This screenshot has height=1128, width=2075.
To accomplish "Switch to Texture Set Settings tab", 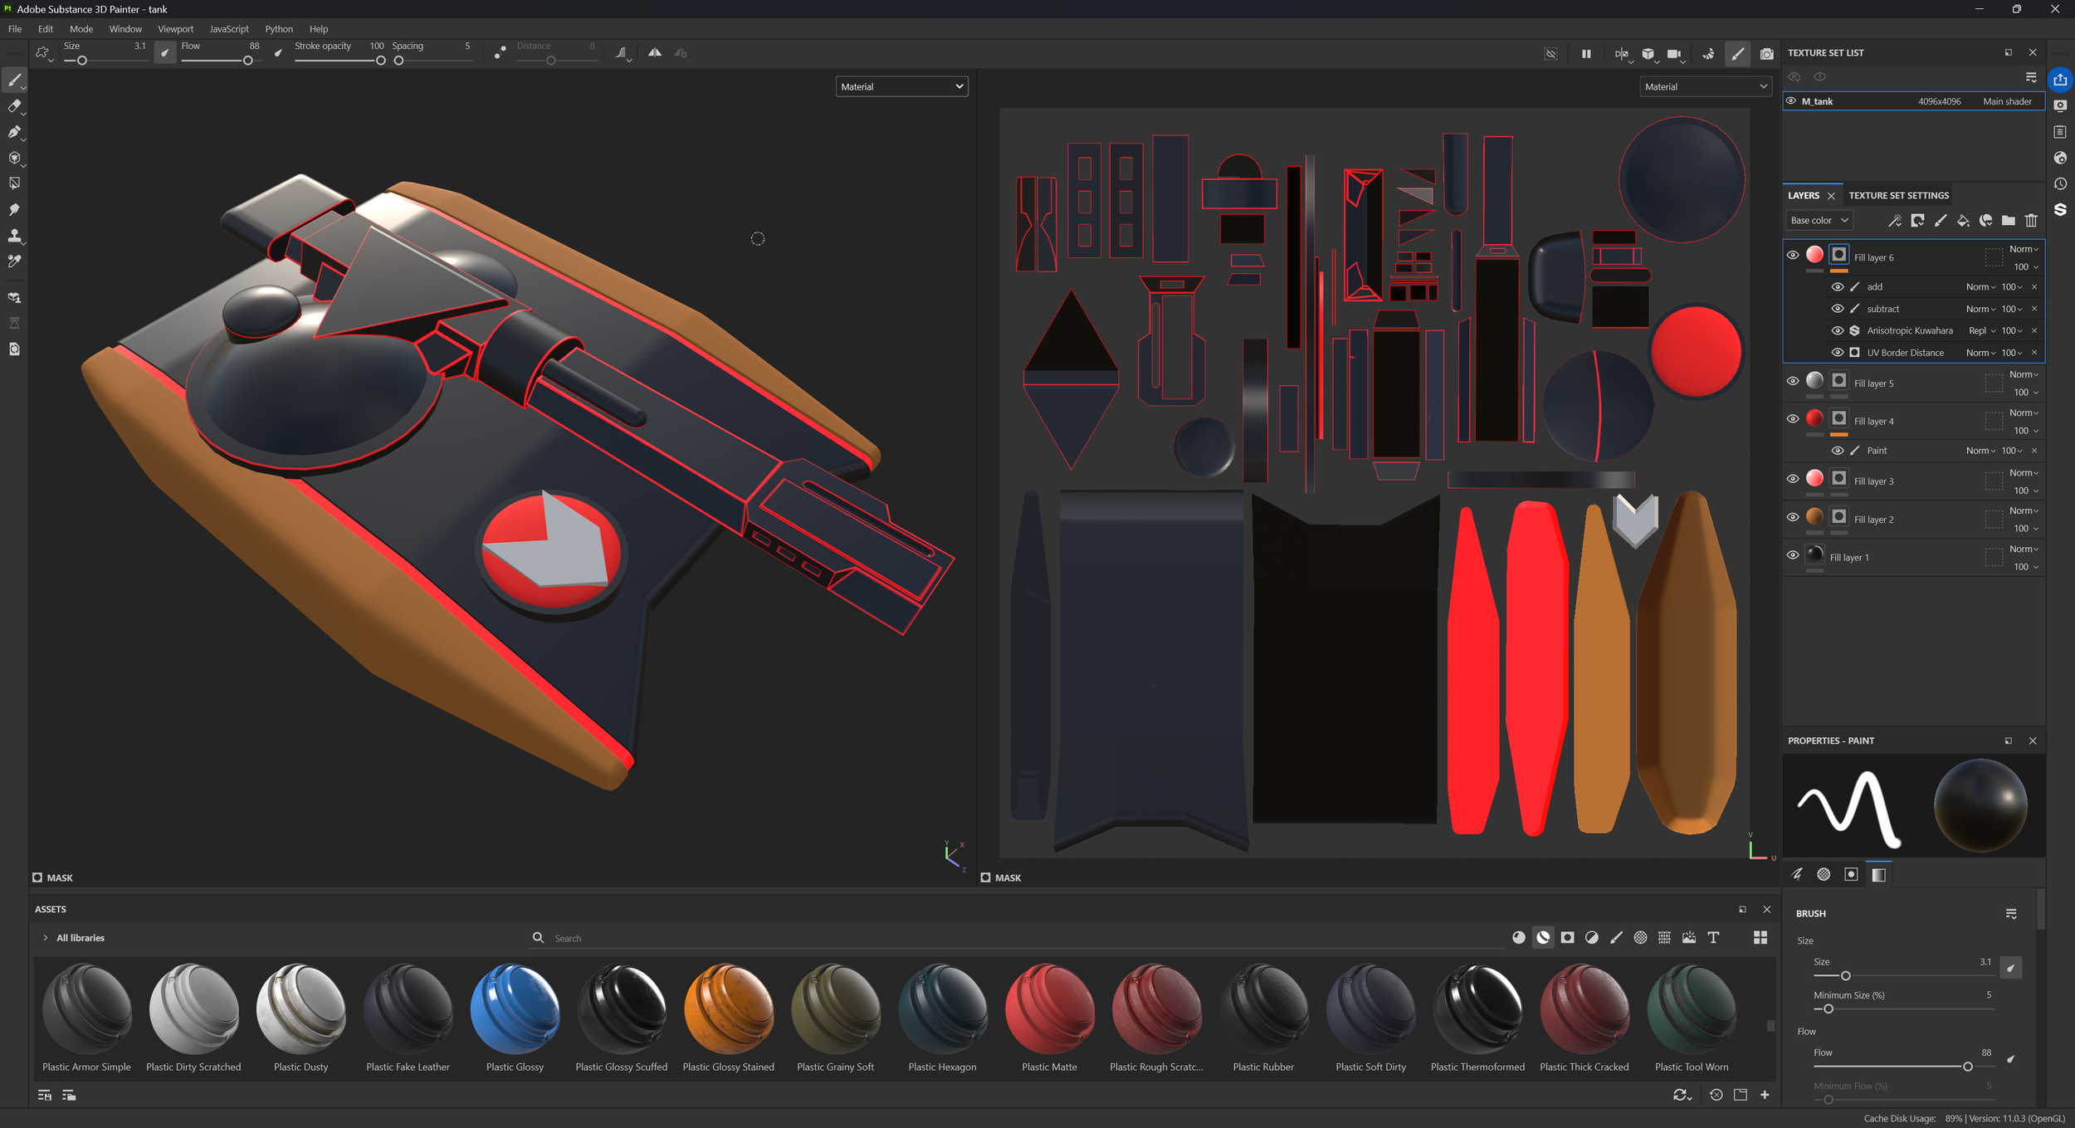I will point(1898,196).
